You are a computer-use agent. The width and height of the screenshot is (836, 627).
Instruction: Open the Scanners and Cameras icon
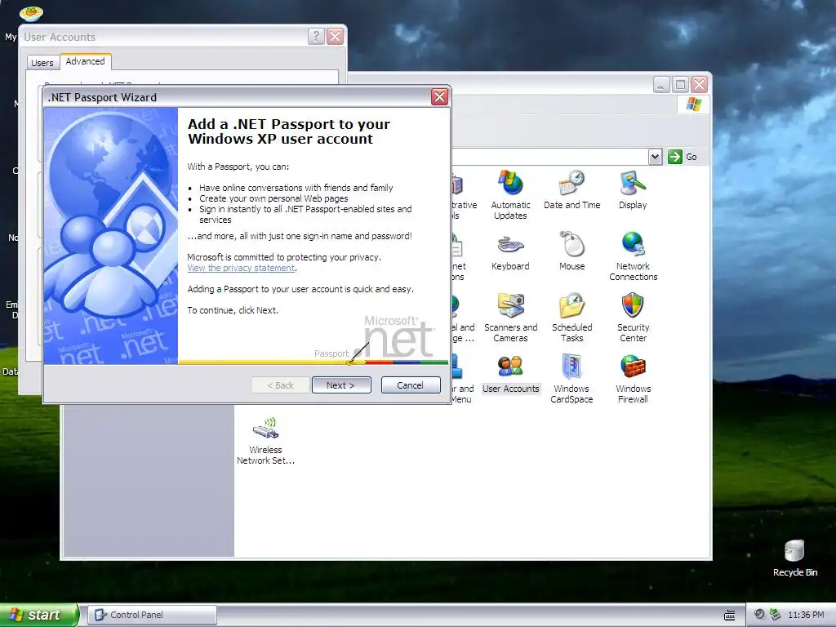[510, 318]
